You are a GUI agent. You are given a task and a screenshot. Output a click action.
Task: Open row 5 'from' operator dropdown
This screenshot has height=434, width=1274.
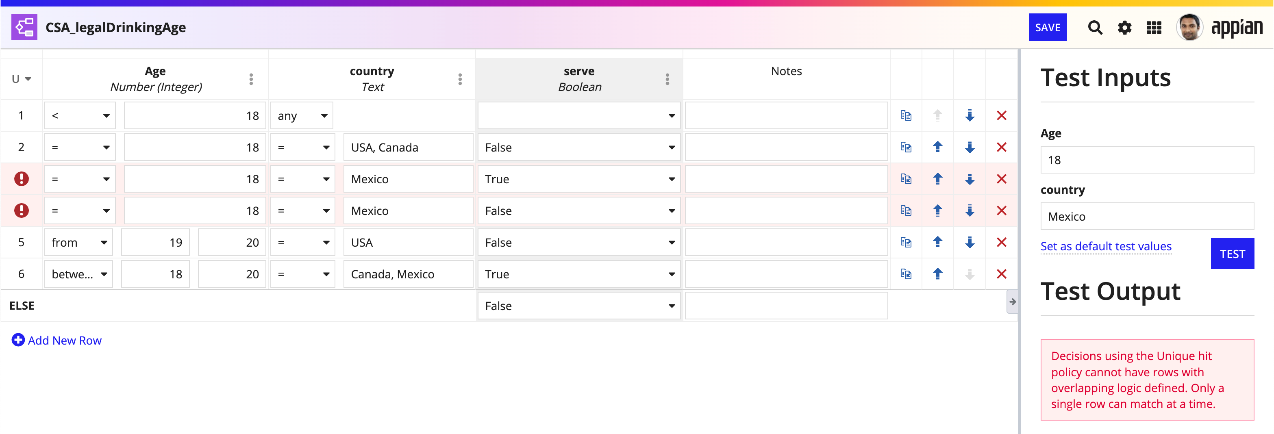[78, 242]
